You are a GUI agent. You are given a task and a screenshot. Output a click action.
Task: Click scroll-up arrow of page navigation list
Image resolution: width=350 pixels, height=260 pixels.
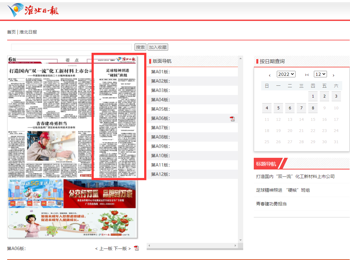click(x=240, y=58)
